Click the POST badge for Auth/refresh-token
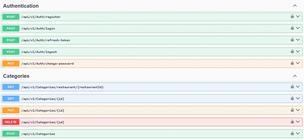 tap(11, 40)
